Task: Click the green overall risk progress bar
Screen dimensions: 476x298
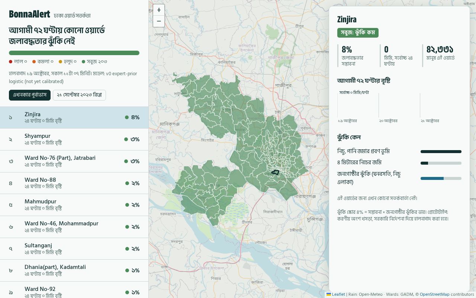Action: tap(74, 53)
